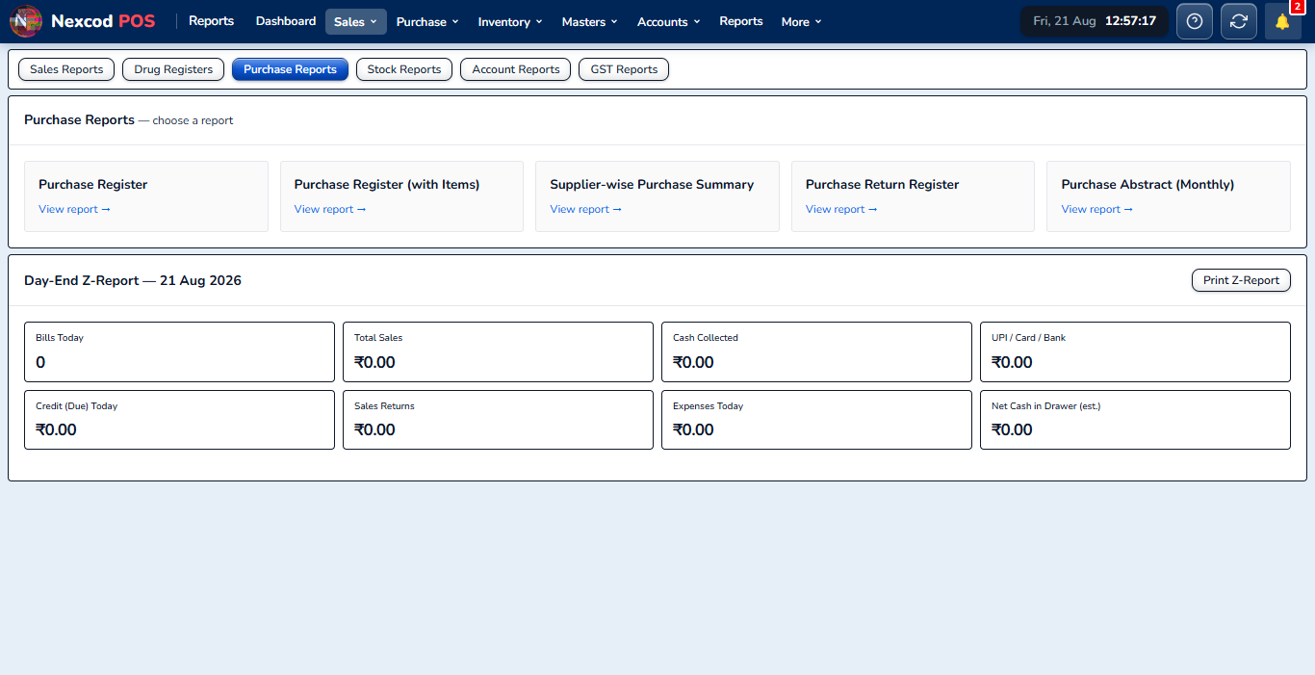Viewport: 1315px width, 675px height.
Task: Open Dashboard from the top navigation
Action: pyautogui.click(x=286, y=21)
